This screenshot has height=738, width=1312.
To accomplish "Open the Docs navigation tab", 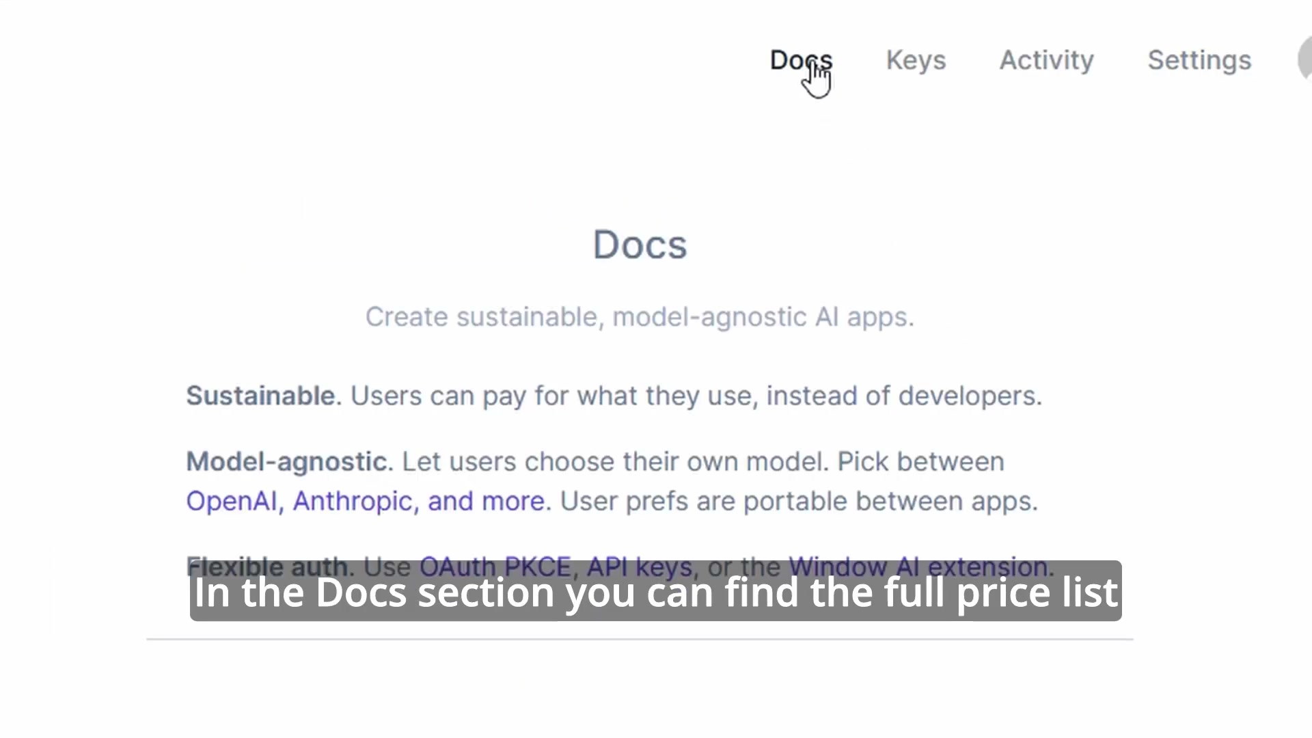I will click(801, 60).
